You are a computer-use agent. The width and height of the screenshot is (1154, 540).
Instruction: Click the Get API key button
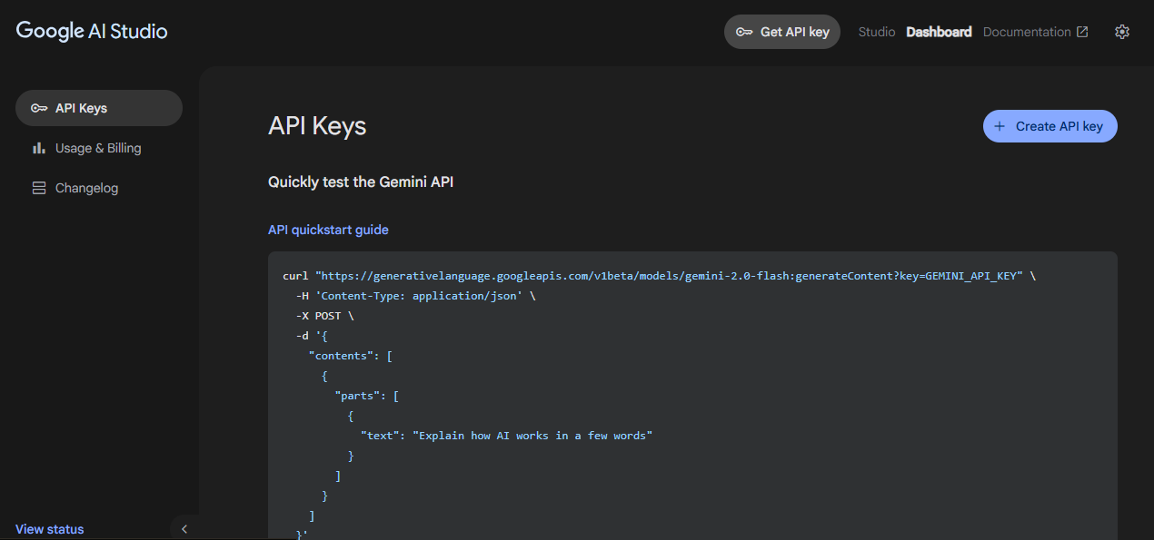click(x=782, y=32)
